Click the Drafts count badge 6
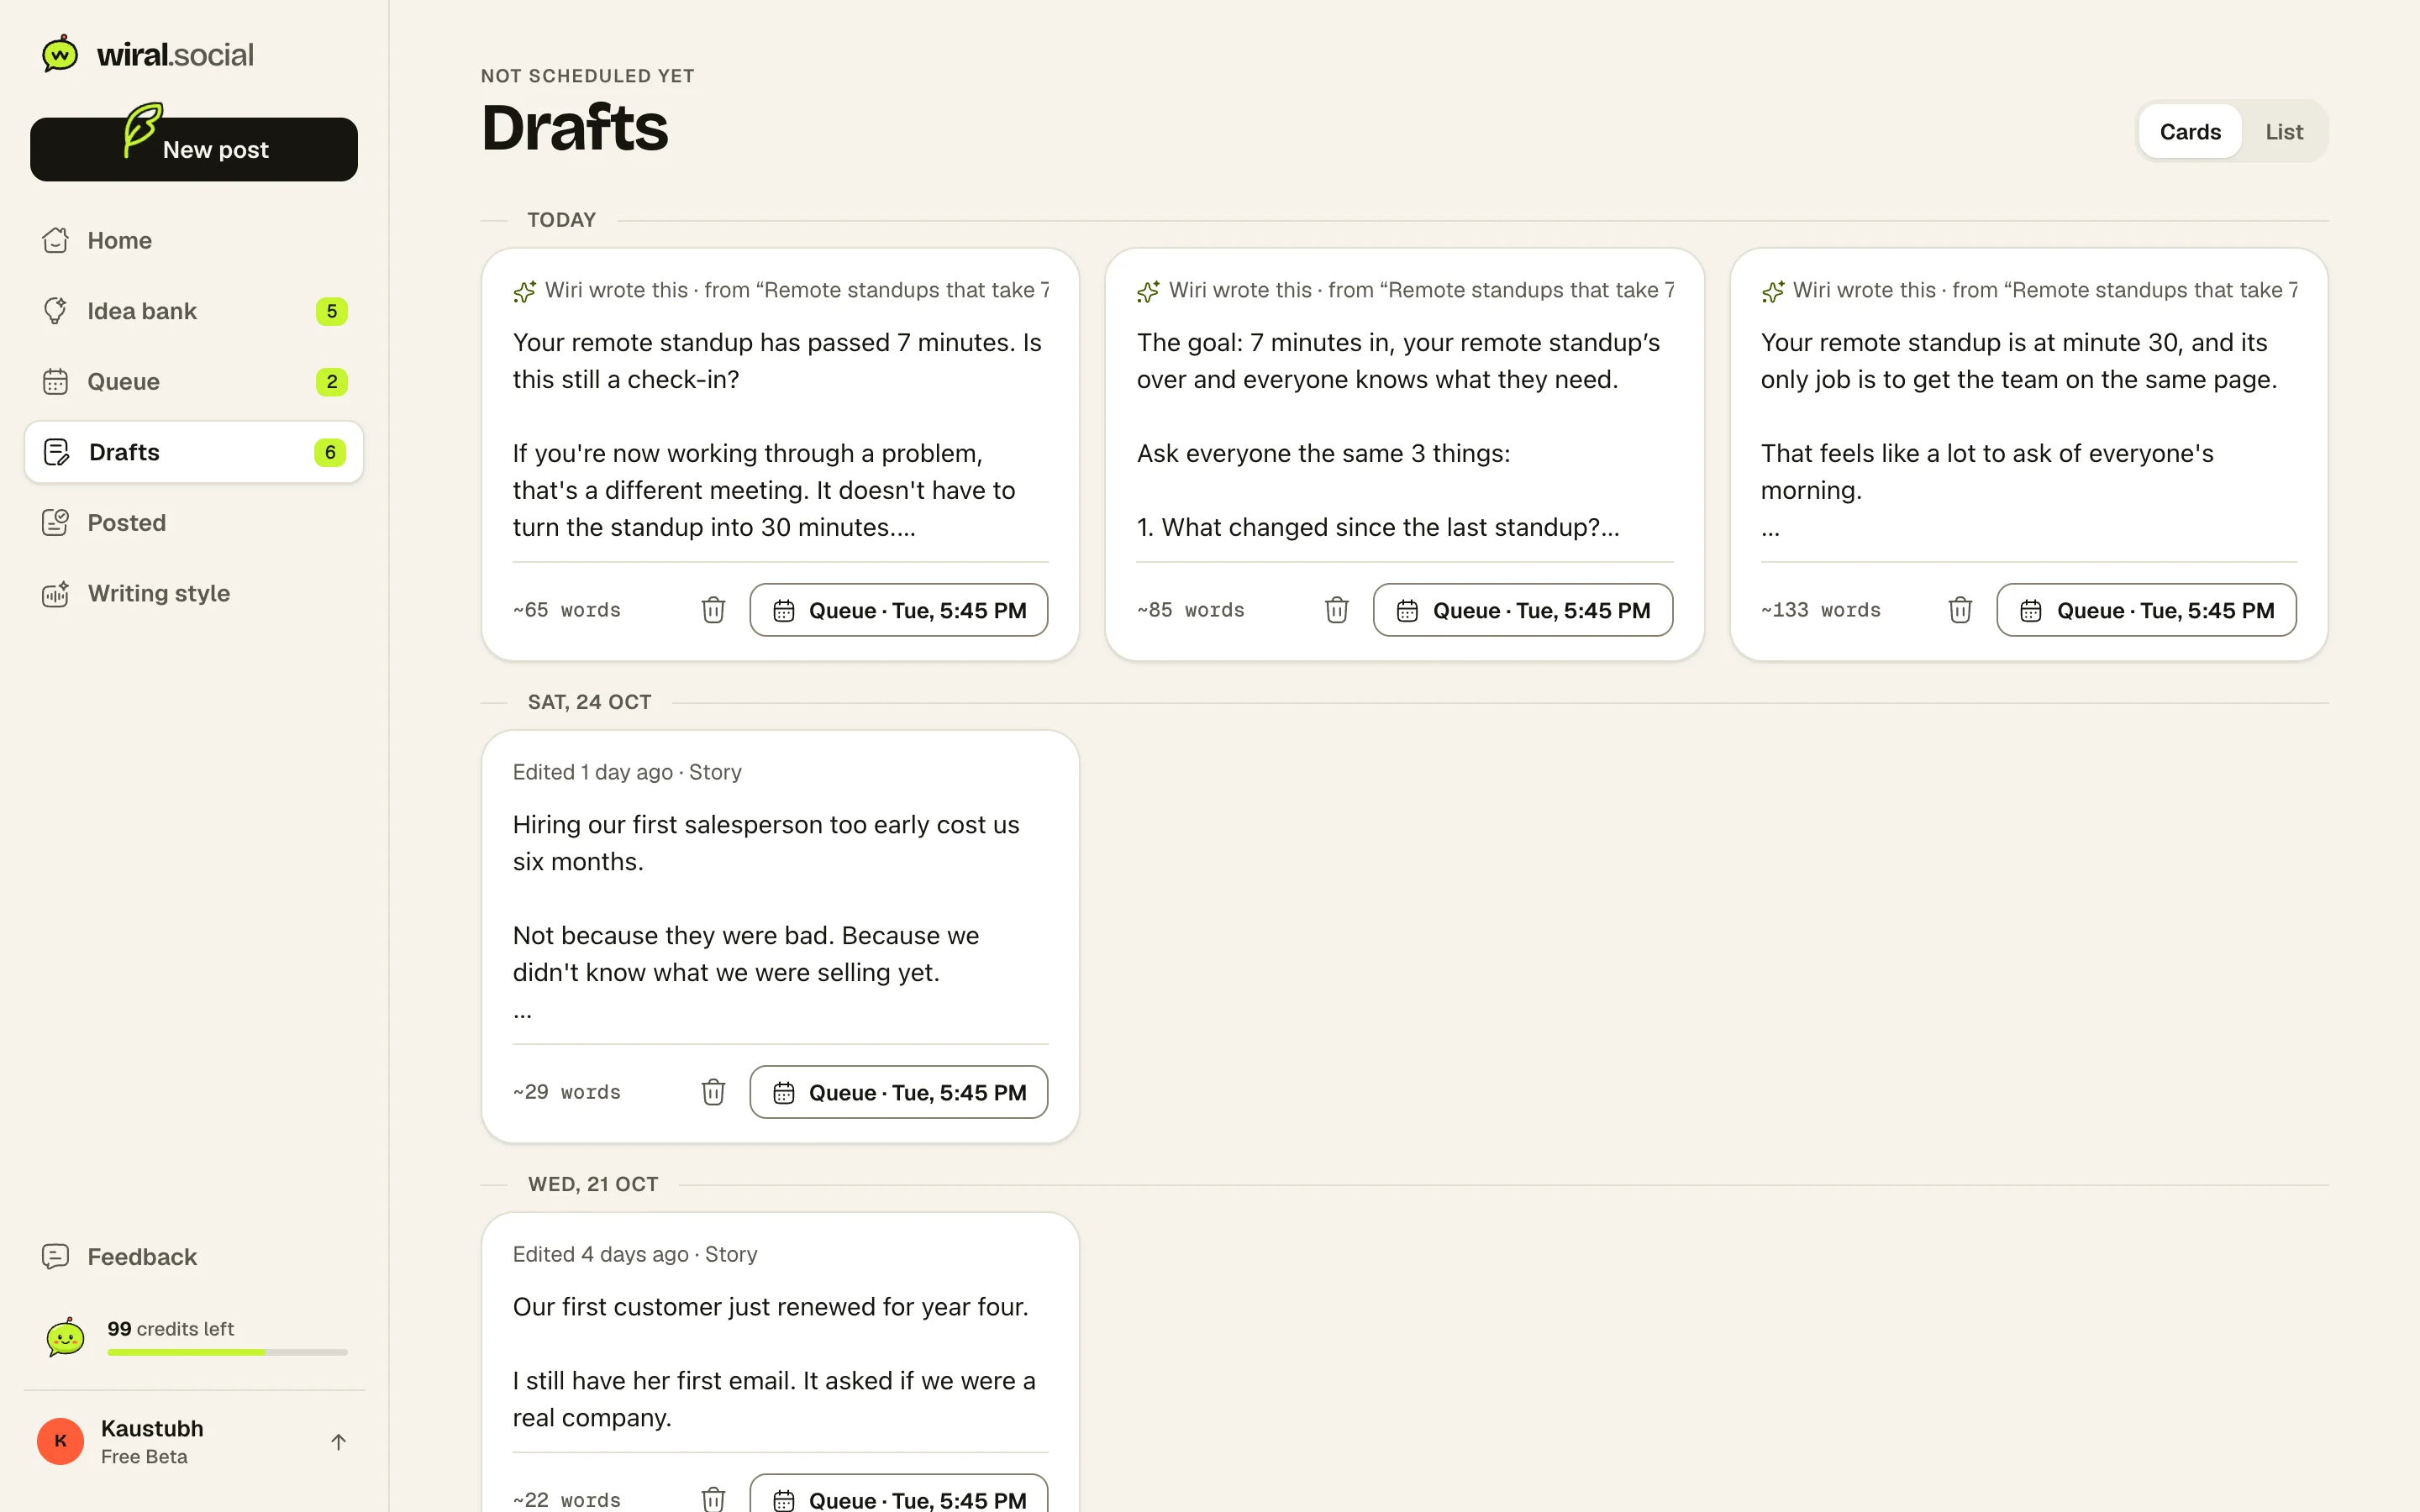This screenshot has width=2420, height=1512. [x=330, y=452]
